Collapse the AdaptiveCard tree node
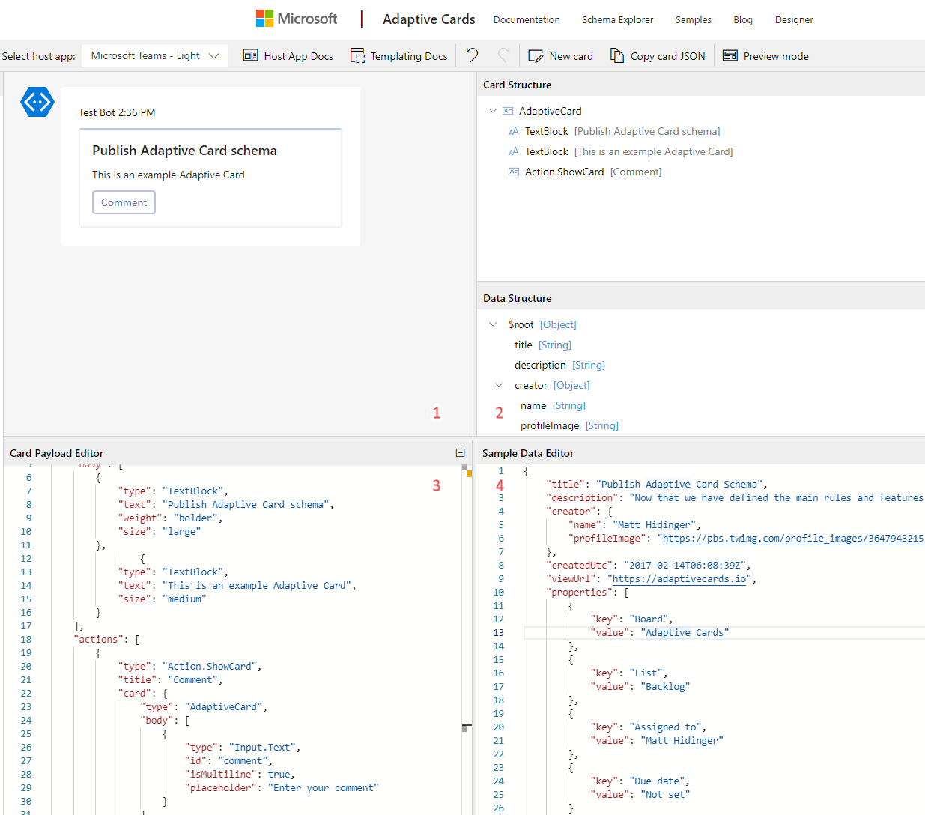The height and width of the screenshot is (815, 925). point(493,111)
